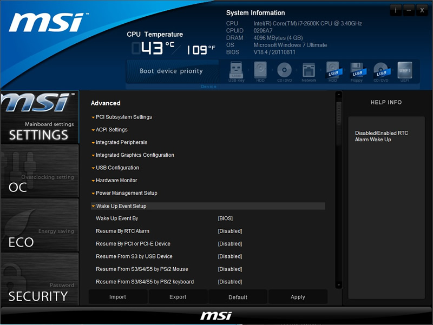
Task: Collapse Wake Up Event Setup
Action: [208, 206]
